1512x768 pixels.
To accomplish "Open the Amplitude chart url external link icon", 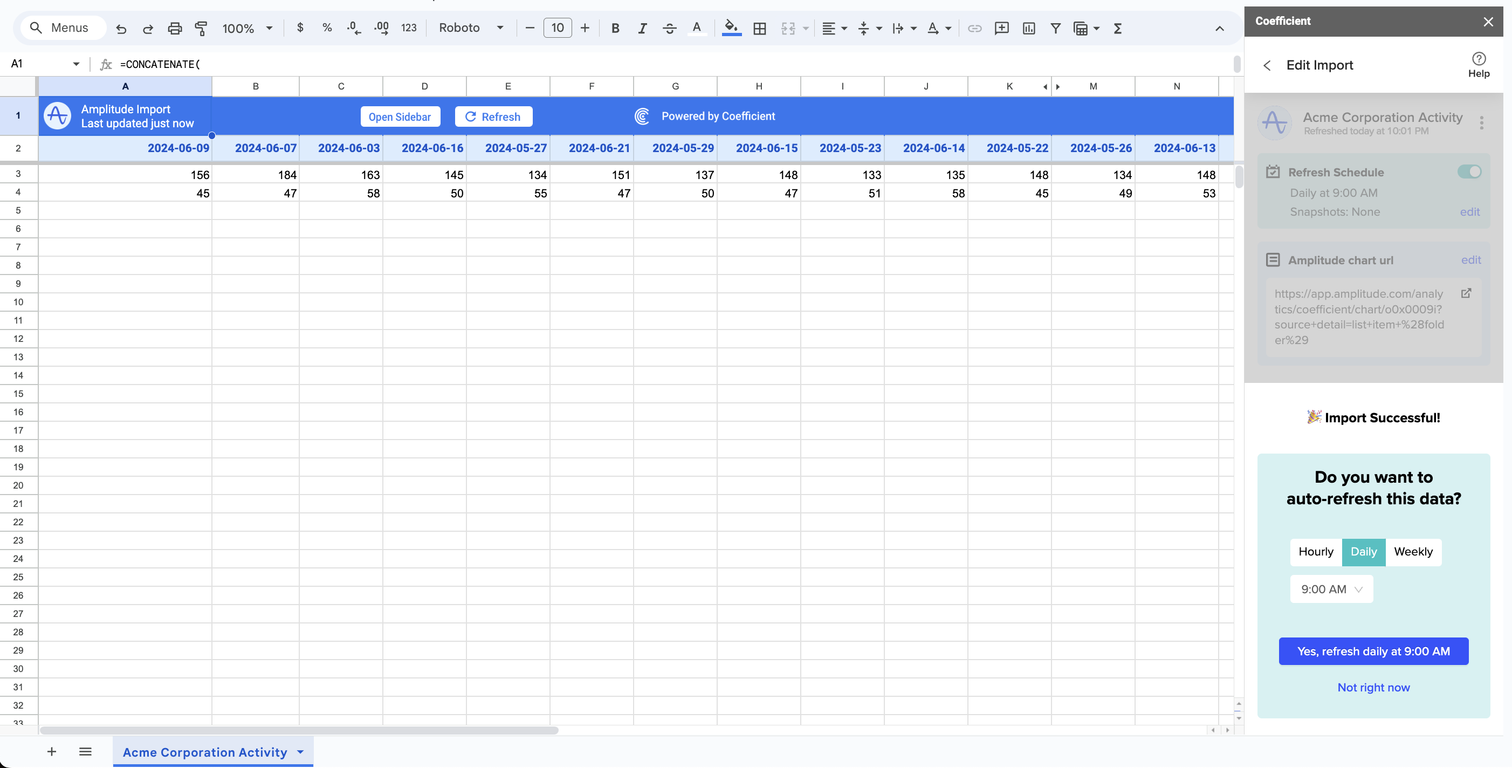I will point(1467,293).
